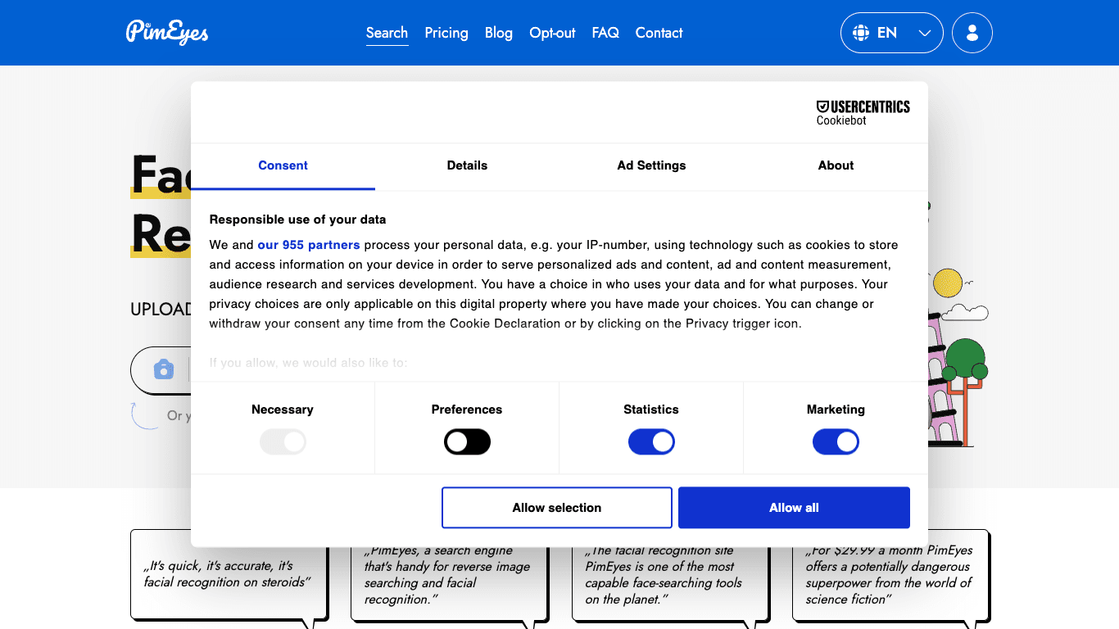This screenshot has height=629, width=1119.
Task: Click the "most capable face-searching tools" quote
Action: (664, 575)
